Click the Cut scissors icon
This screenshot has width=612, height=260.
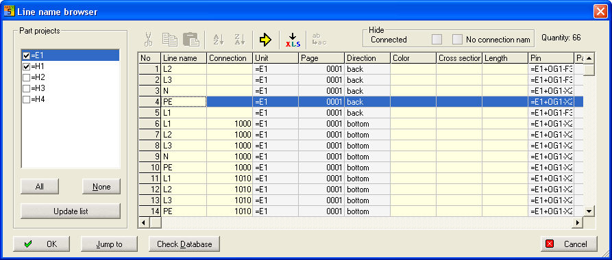pyautogui.click(x=148, y=40)
